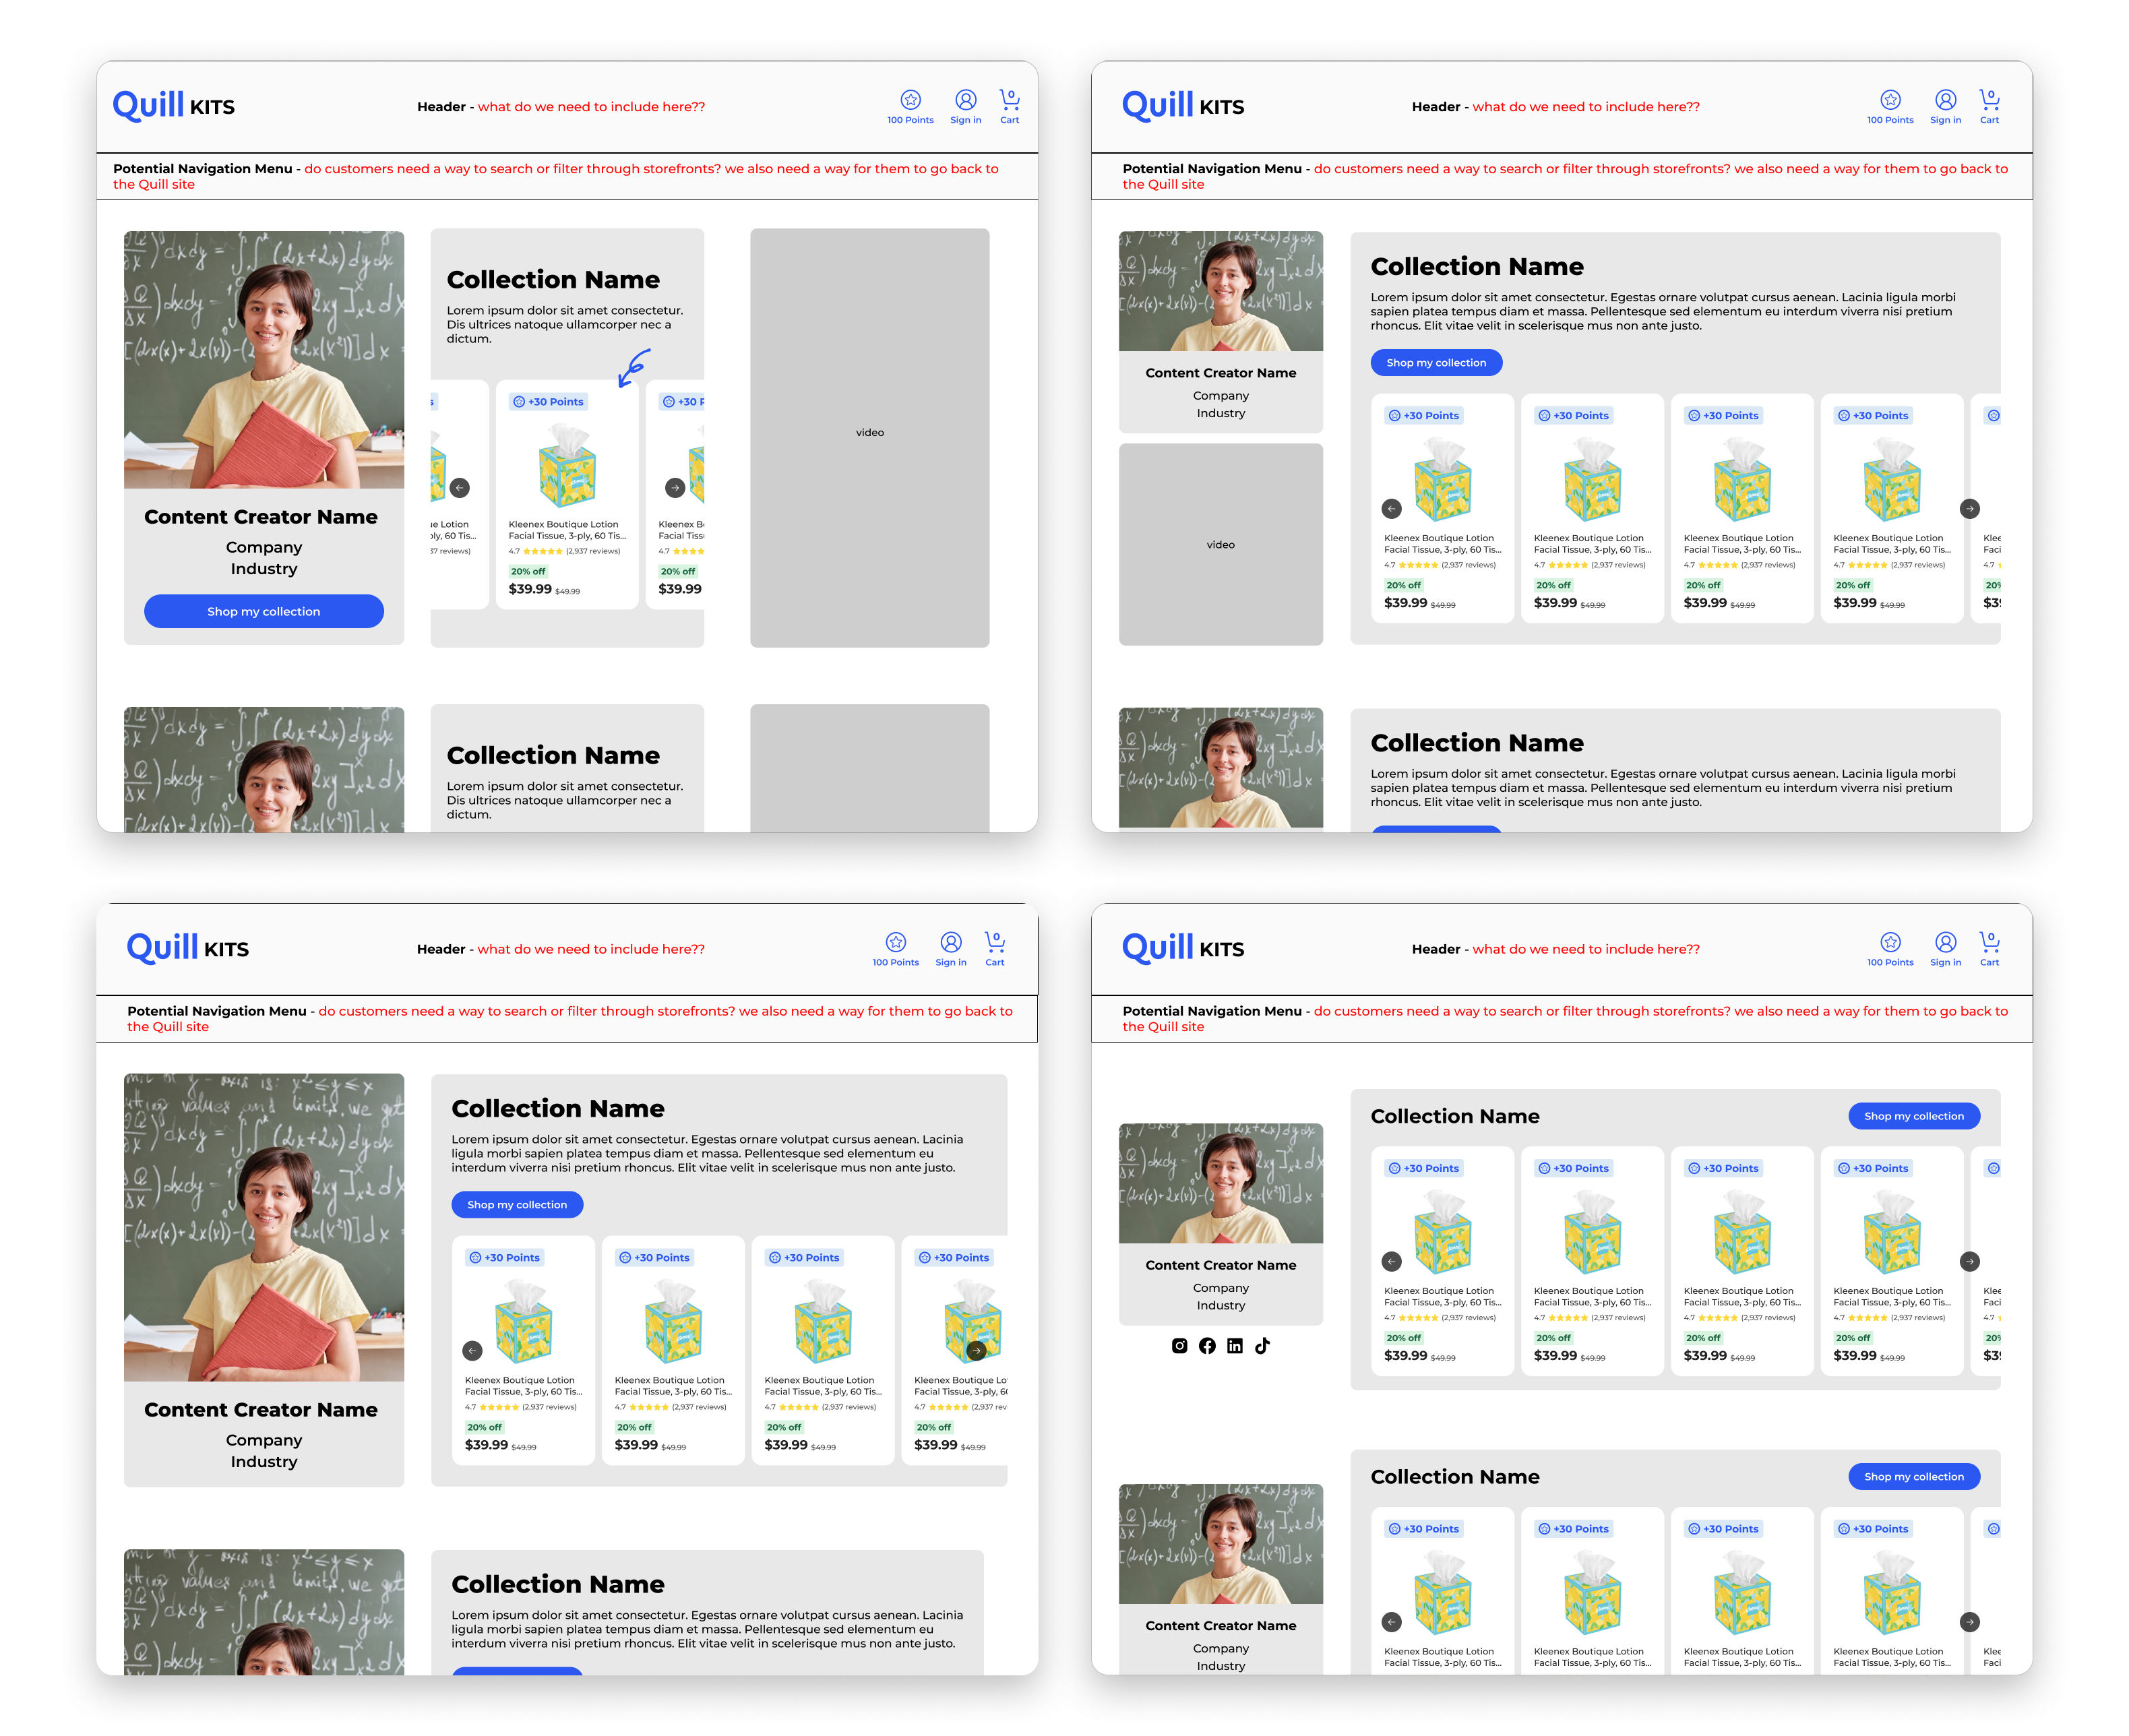
Task: Click the creator photo above the social media icons
Action: [x=1220, y=1183]
